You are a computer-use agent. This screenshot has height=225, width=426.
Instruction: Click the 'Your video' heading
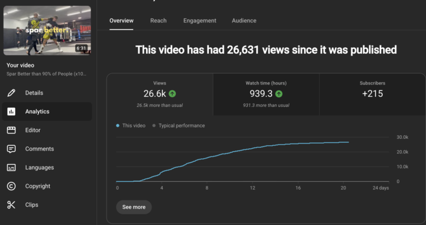[x=20, y=66]
